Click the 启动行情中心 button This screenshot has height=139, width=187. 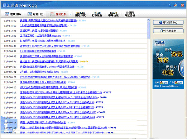(168, 22)
